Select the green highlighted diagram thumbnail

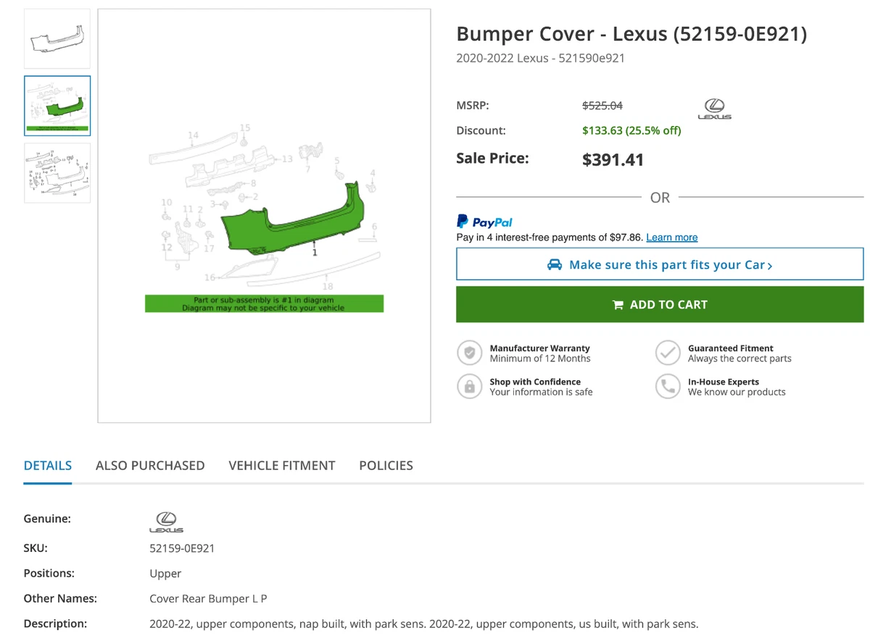coord(57,106)
